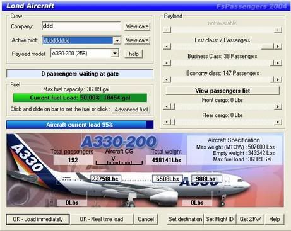Click right arrow of Rear cargo slider
Screen dimensions: 291x231
(x=278, y=122)
